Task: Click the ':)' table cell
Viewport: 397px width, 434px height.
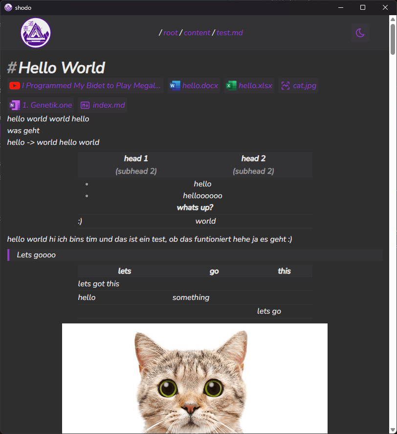Action: (80, 221)
